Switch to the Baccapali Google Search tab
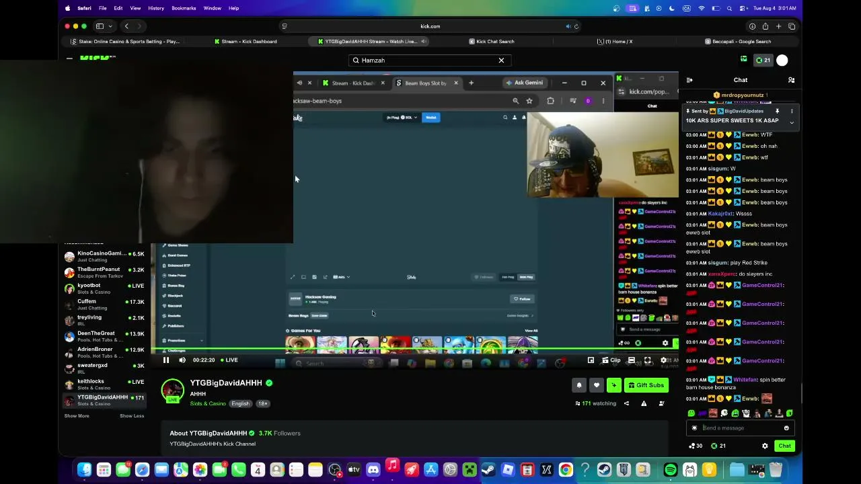861x484 pixels. 738,42
